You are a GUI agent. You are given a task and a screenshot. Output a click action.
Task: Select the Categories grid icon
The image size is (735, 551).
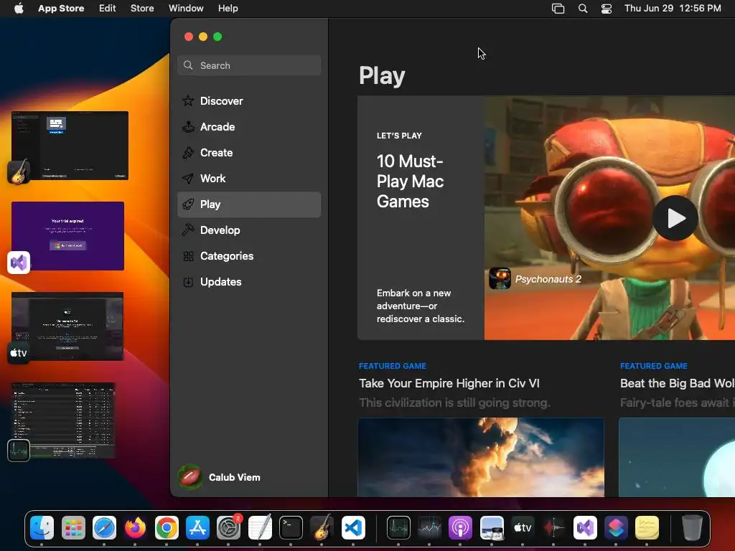(188, 256)
